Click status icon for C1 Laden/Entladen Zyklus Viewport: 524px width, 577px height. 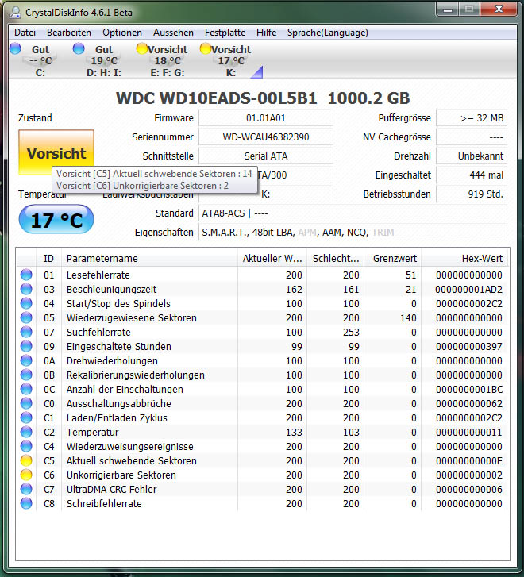26,417
